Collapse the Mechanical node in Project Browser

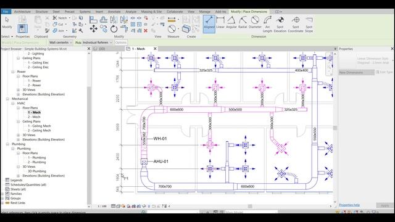[x=7, y=99]
